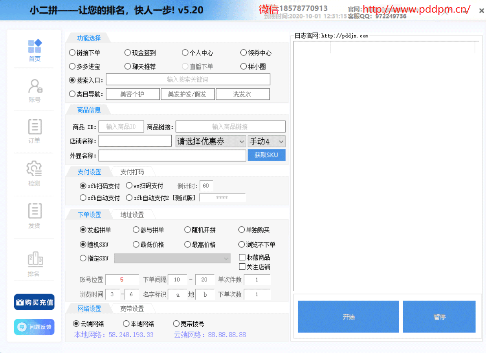Enable the 收藏商品 checkbox
The height and width of the screenshot is (353, 486).
[242, 257]
